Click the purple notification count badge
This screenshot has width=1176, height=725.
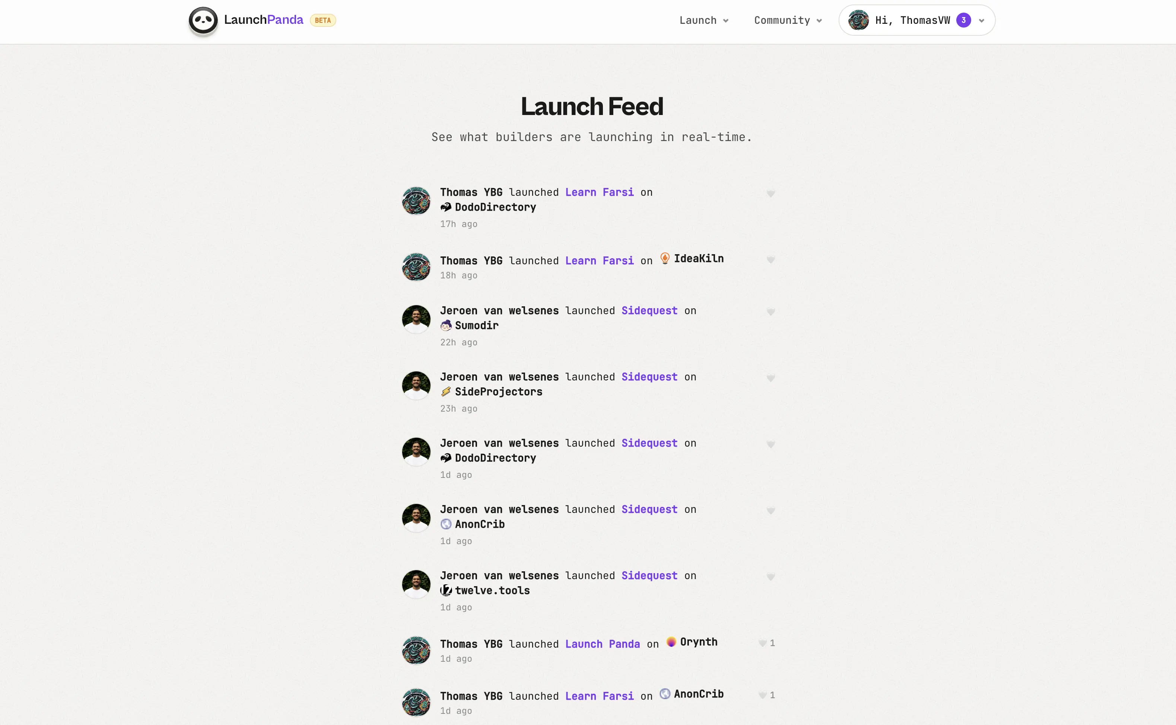[963, 20]
